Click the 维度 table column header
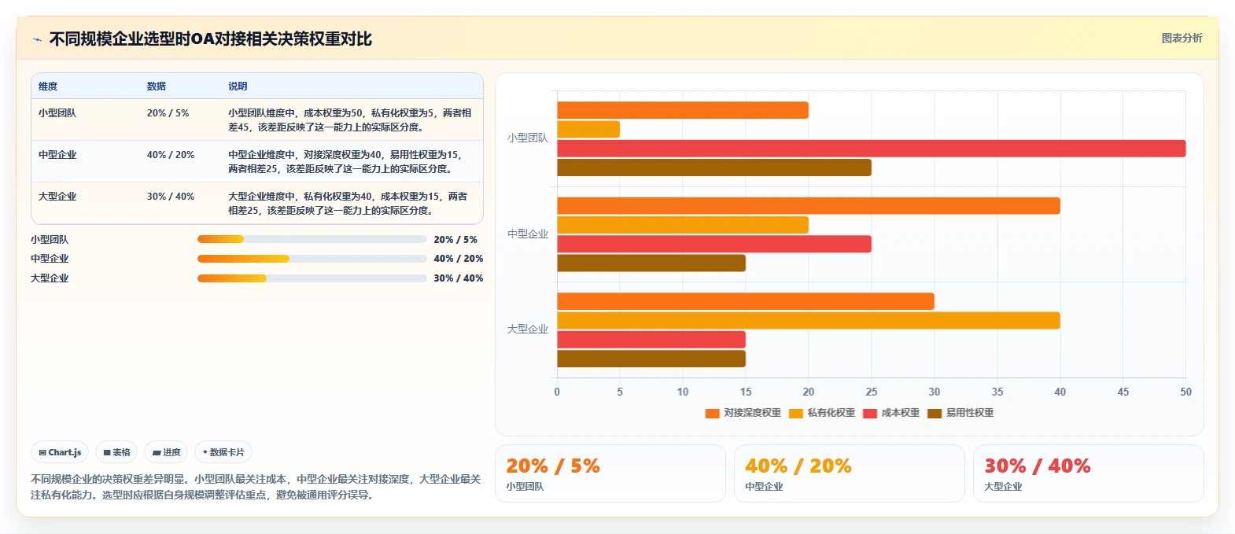 point(48,87)
